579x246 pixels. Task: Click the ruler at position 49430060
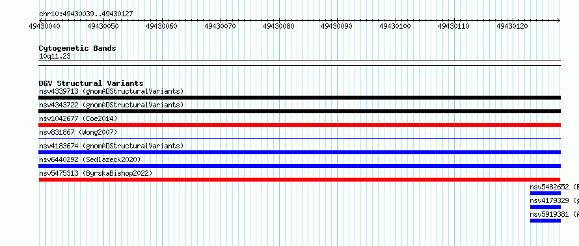point(162,26)
